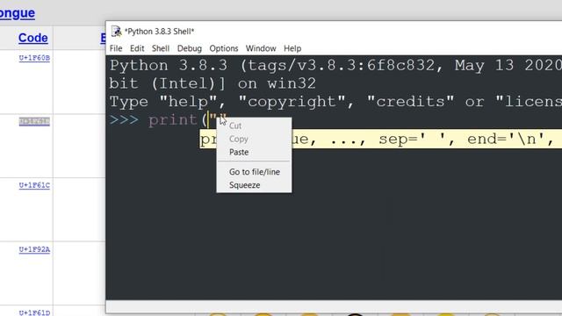Open the File menu in Python Shell
Screen dimensions: 562x316
116,48
